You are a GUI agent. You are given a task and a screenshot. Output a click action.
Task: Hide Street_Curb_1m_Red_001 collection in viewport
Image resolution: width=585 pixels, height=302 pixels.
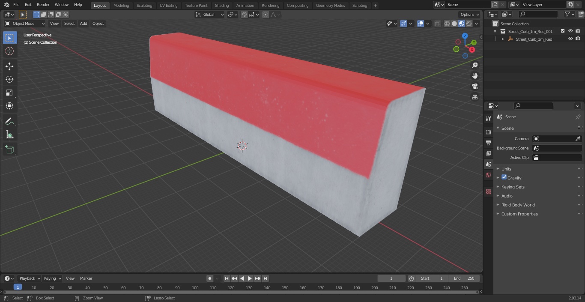click(570, 31)
